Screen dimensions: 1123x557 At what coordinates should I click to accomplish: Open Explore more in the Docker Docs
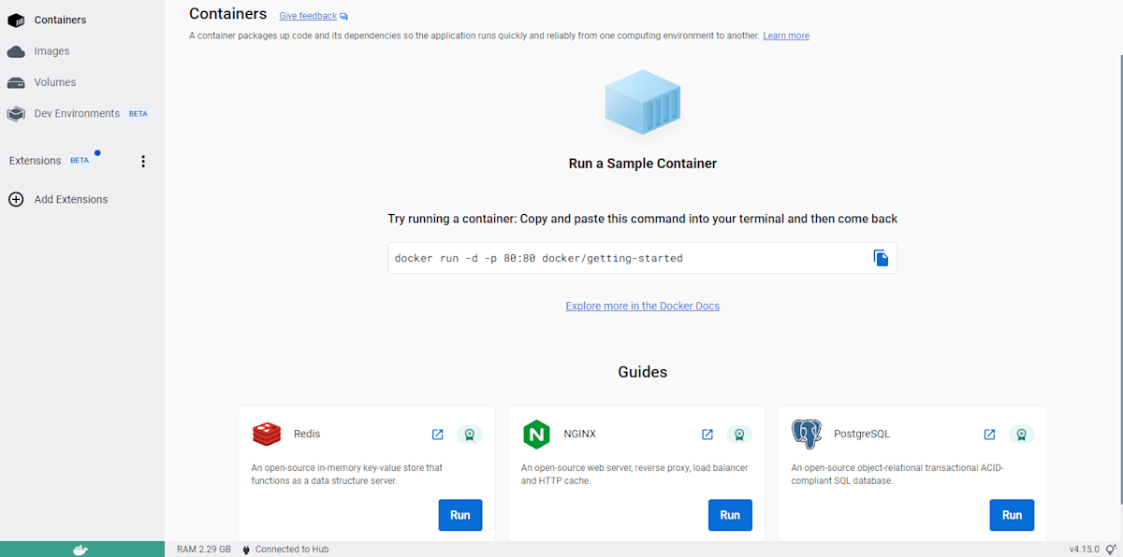[643, 306]
